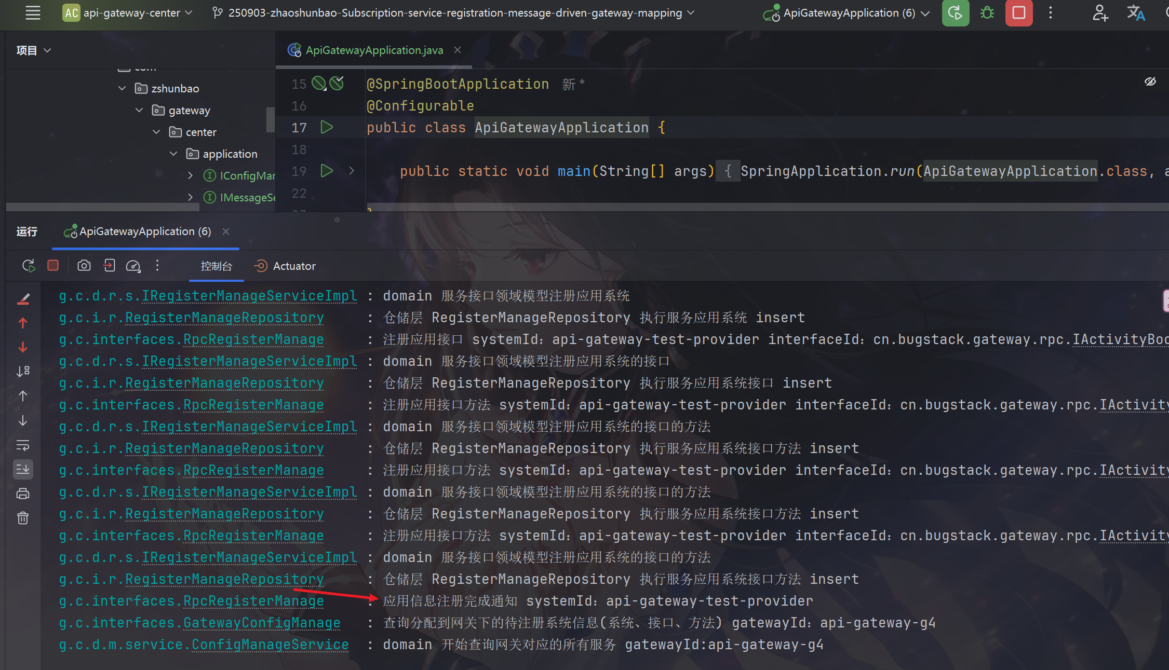Stop the running application with red button
Screen dimensions: 1169x670
tap(1018, 13)
